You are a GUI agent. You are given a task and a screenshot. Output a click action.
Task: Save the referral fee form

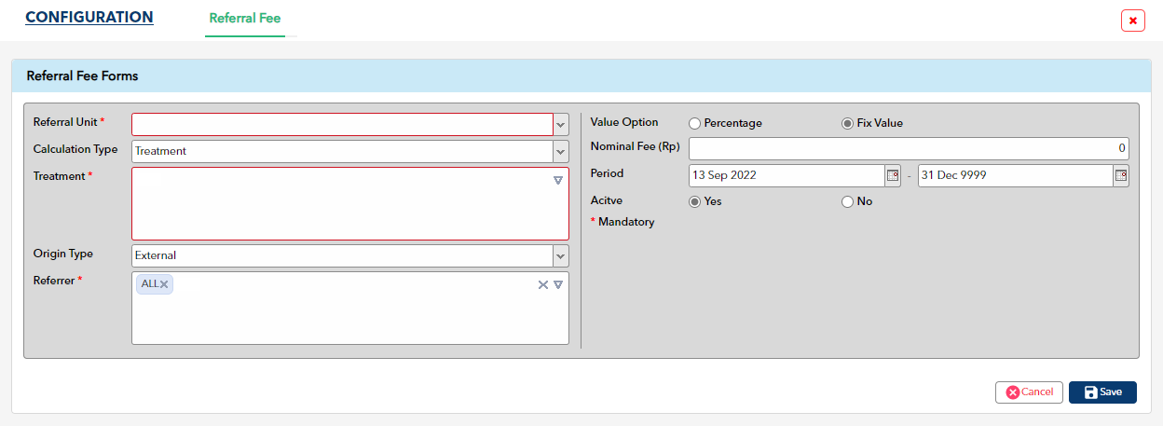(1102, 392)
